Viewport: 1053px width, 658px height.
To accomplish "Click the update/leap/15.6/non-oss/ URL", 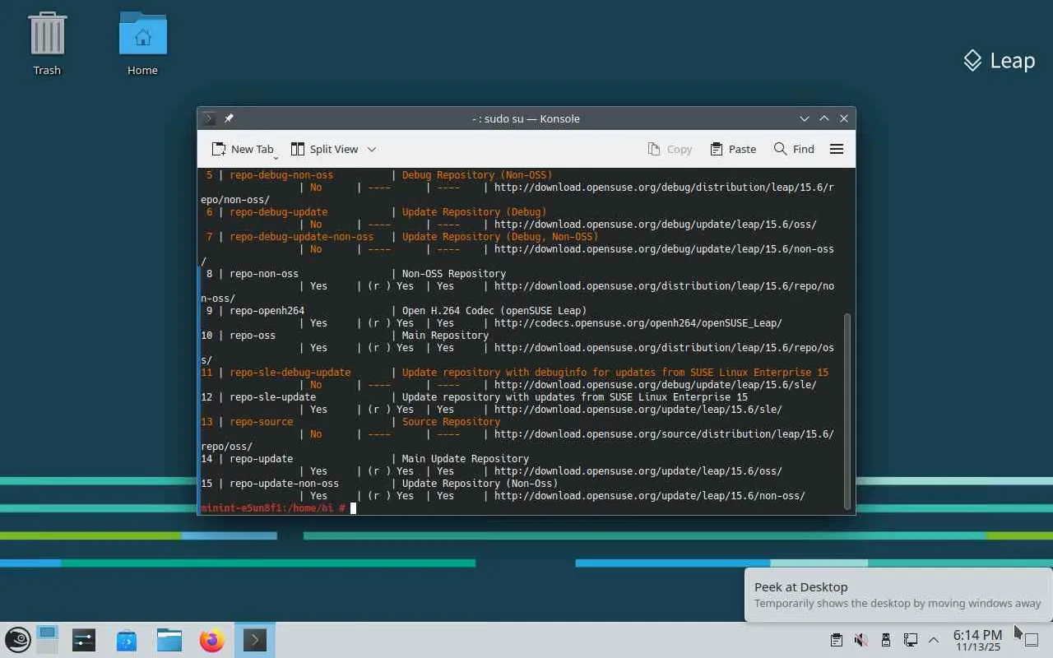I will [x=650, y=496].
